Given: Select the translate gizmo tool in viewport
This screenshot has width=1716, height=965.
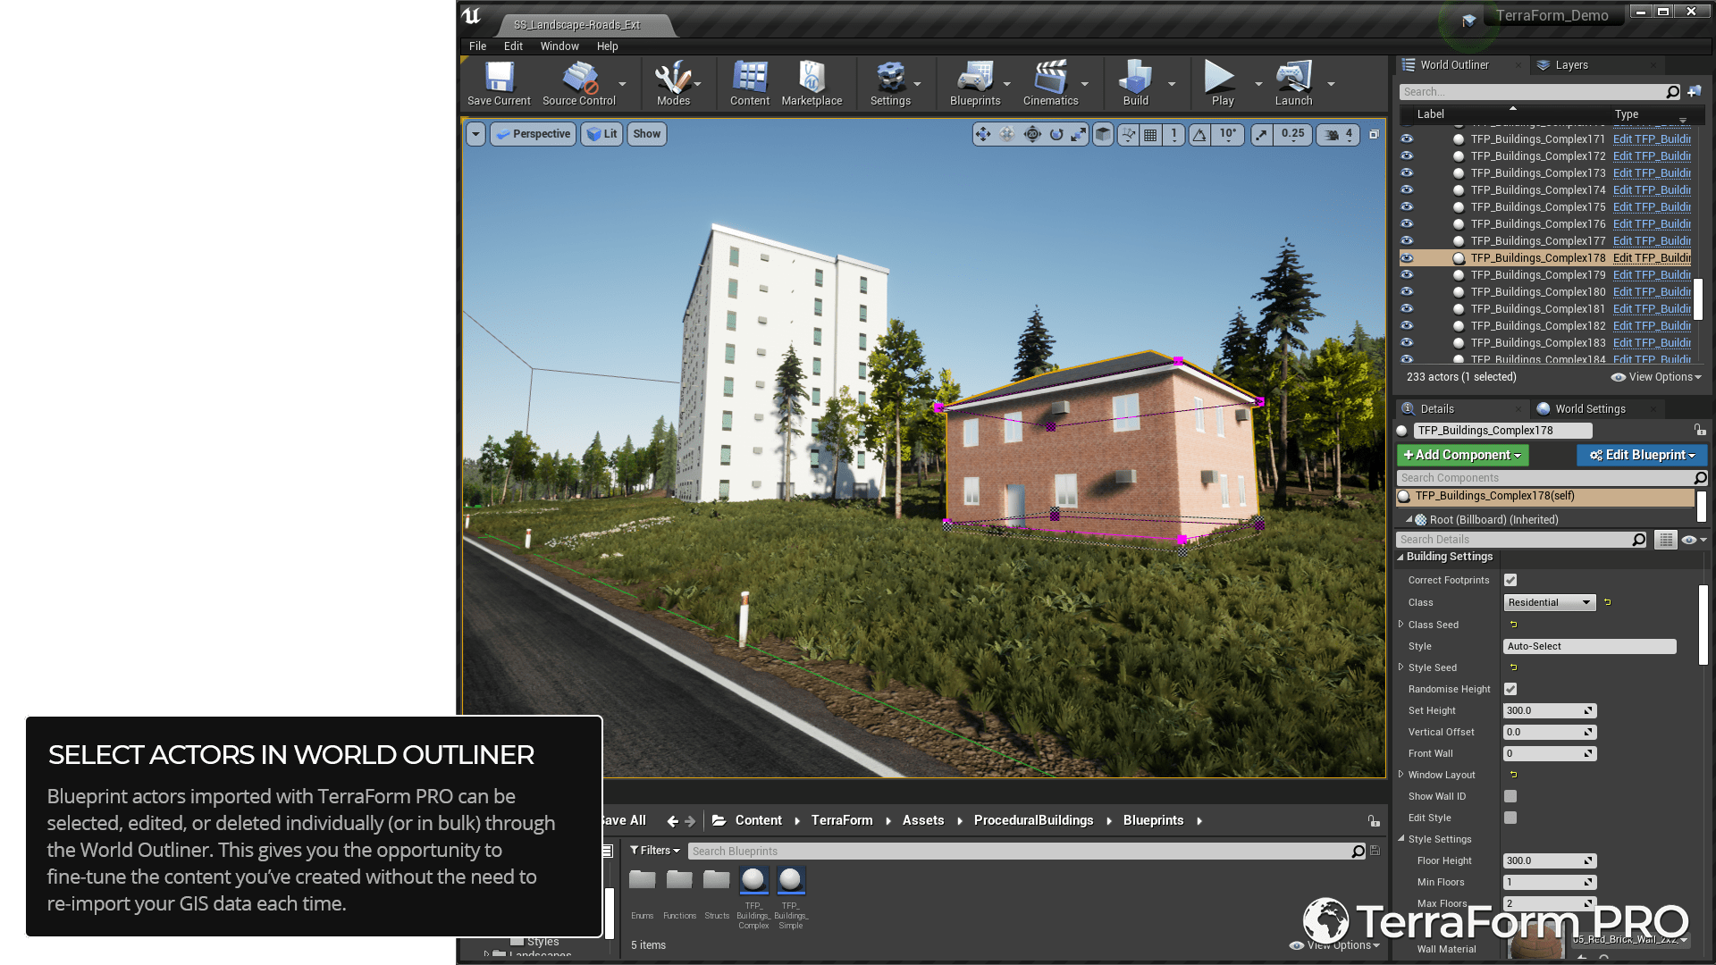Looking at the screenshot, I should point(983,134).
